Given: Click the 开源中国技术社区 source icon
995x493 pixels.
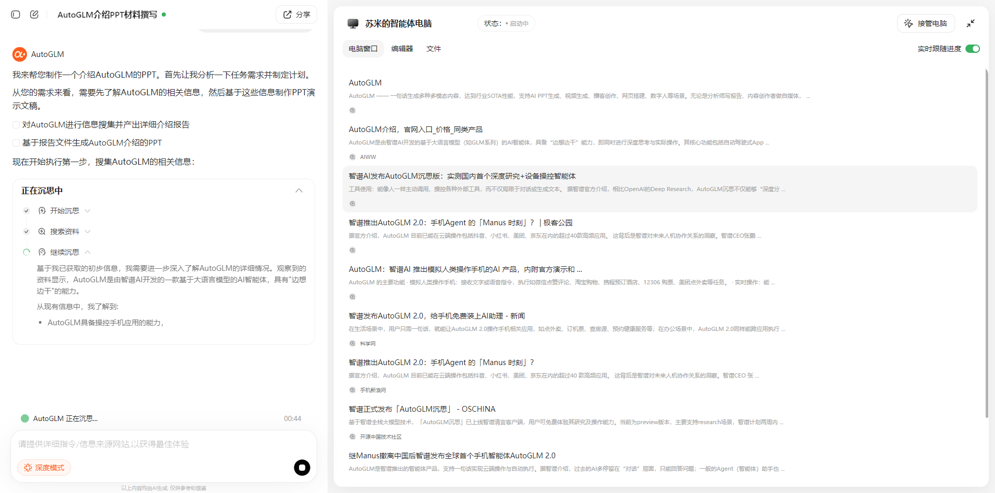Looking at the screenshot, I should (352, 437).
